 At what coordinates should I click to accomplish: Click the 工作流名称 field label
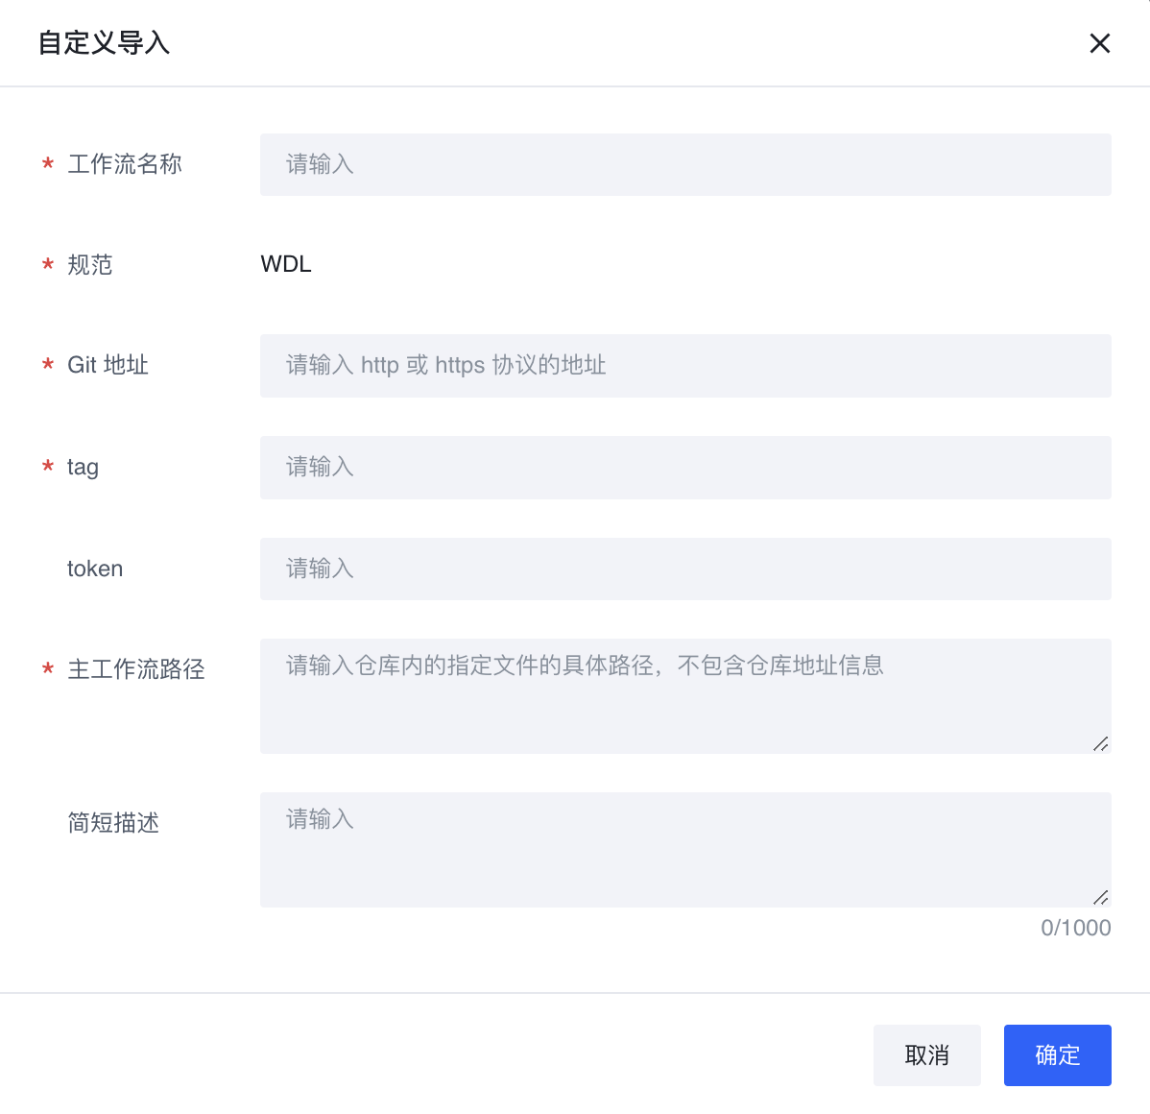pyautogui.click(x=126, y=164)
